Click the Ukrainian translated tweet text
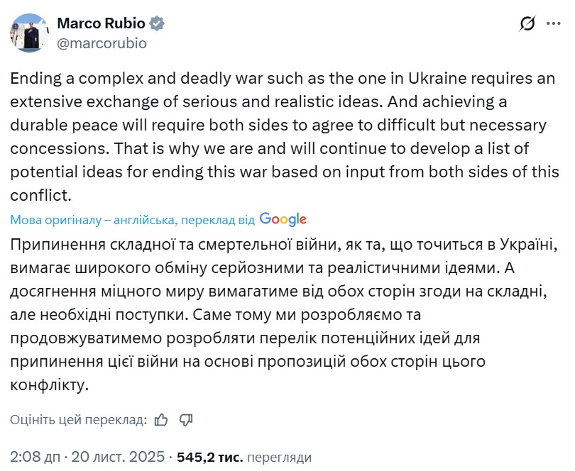Screen dimensions: 575x471 [x=284, y=314]
